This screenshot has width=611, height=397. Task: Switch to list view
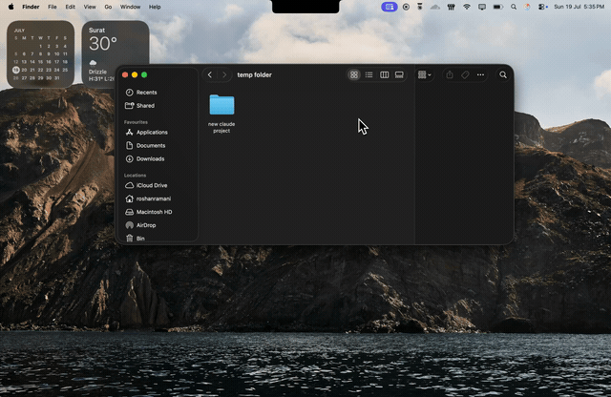click(x=369, y=74)
